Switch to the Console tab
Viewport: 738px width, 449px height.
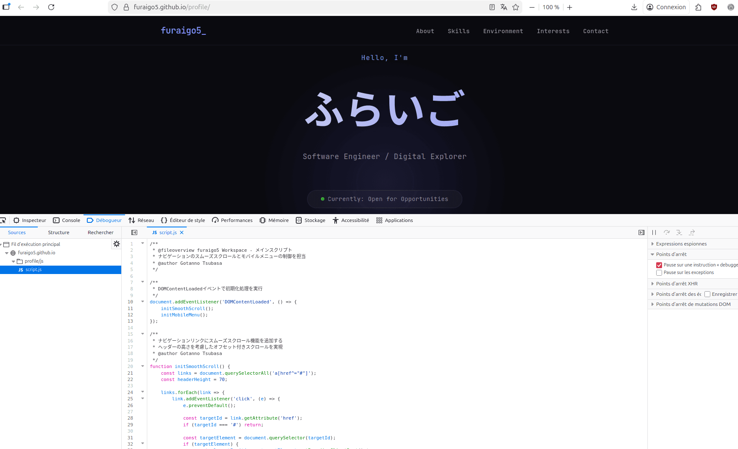(x=67, y=220)
